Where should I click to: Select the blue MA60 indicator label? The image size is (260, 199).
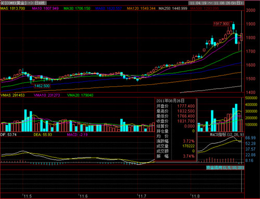[x=109, y=8]
